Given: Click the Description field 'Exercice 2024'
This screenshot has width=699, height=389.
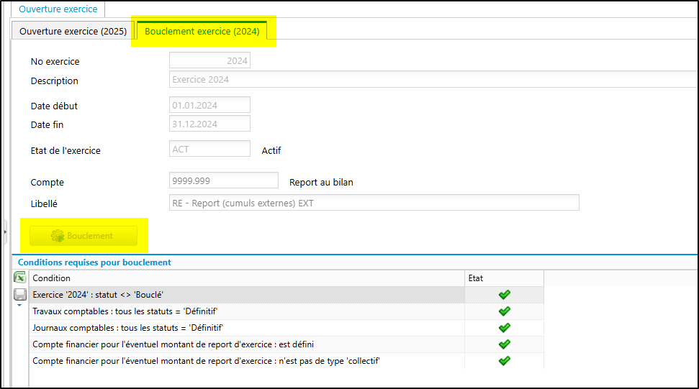Looking at the screenshot, I should pos(433,80).
